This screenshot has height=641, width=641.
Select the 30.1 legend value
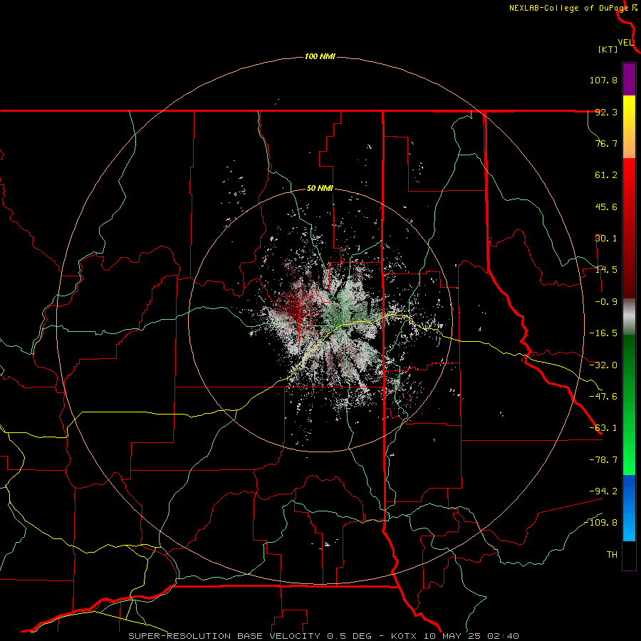click(x=606, y=239)
